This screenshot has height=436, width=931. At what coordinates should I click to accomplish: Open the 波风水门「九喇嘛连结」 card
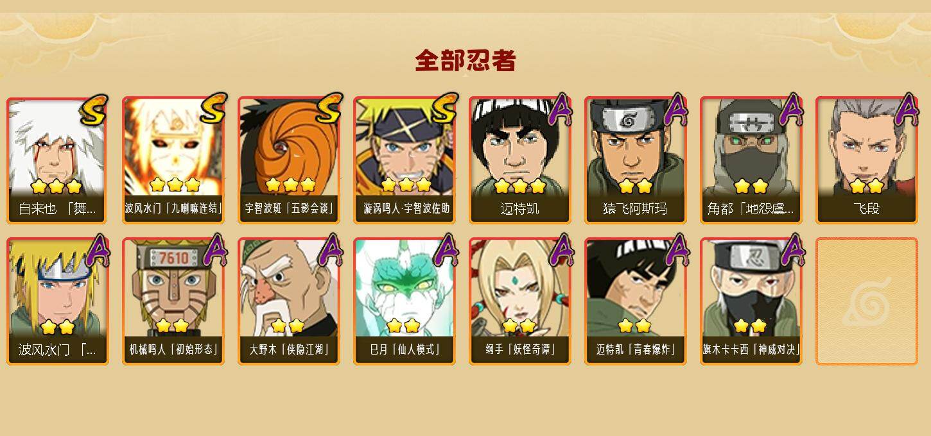pos(173,160)
